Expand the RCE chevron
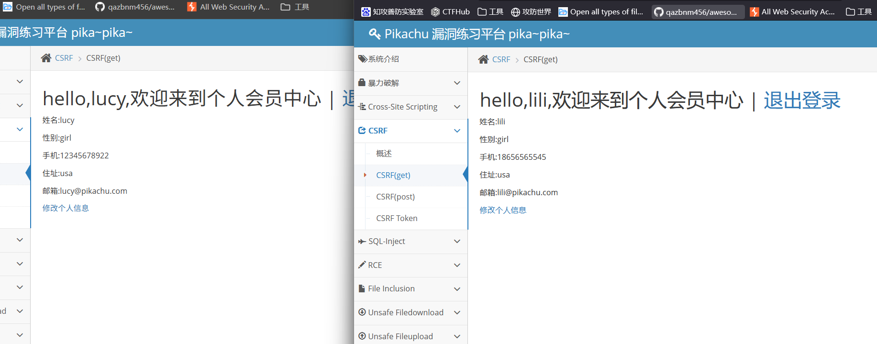877x344 pixels. pos(457,265)
